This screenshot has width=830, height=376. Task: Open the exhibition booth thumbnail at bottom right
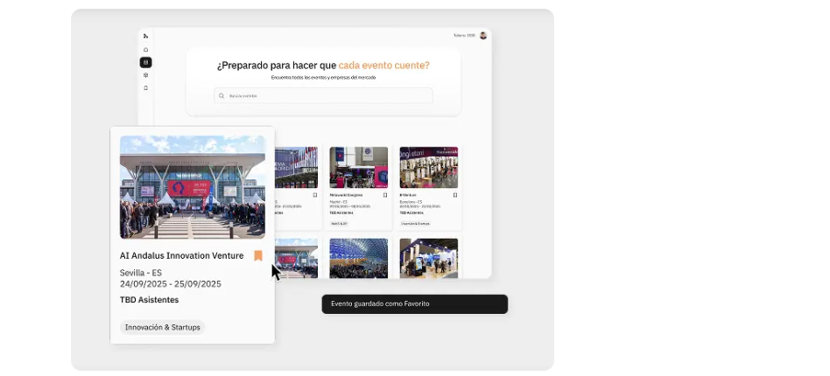pos(429,258)
